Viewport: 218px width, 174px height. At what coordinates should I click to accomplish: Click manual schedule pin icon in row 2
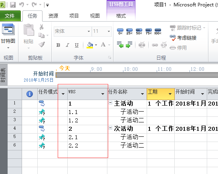tap(42, 112)
